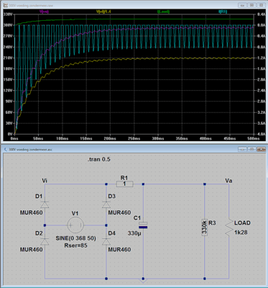
Task: Click the D3 diode symbol
Action: point(106,204)
